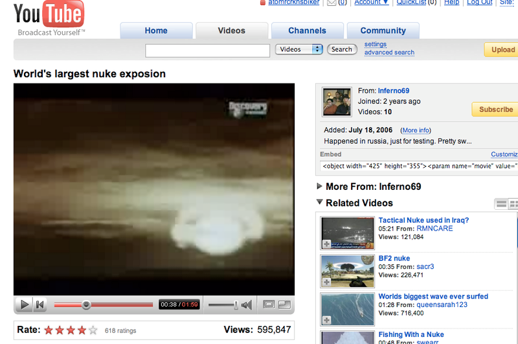Switch Related Videos to list view
Image resolution: width=518 pixels, height=344 pixels.
click(501, 204)
